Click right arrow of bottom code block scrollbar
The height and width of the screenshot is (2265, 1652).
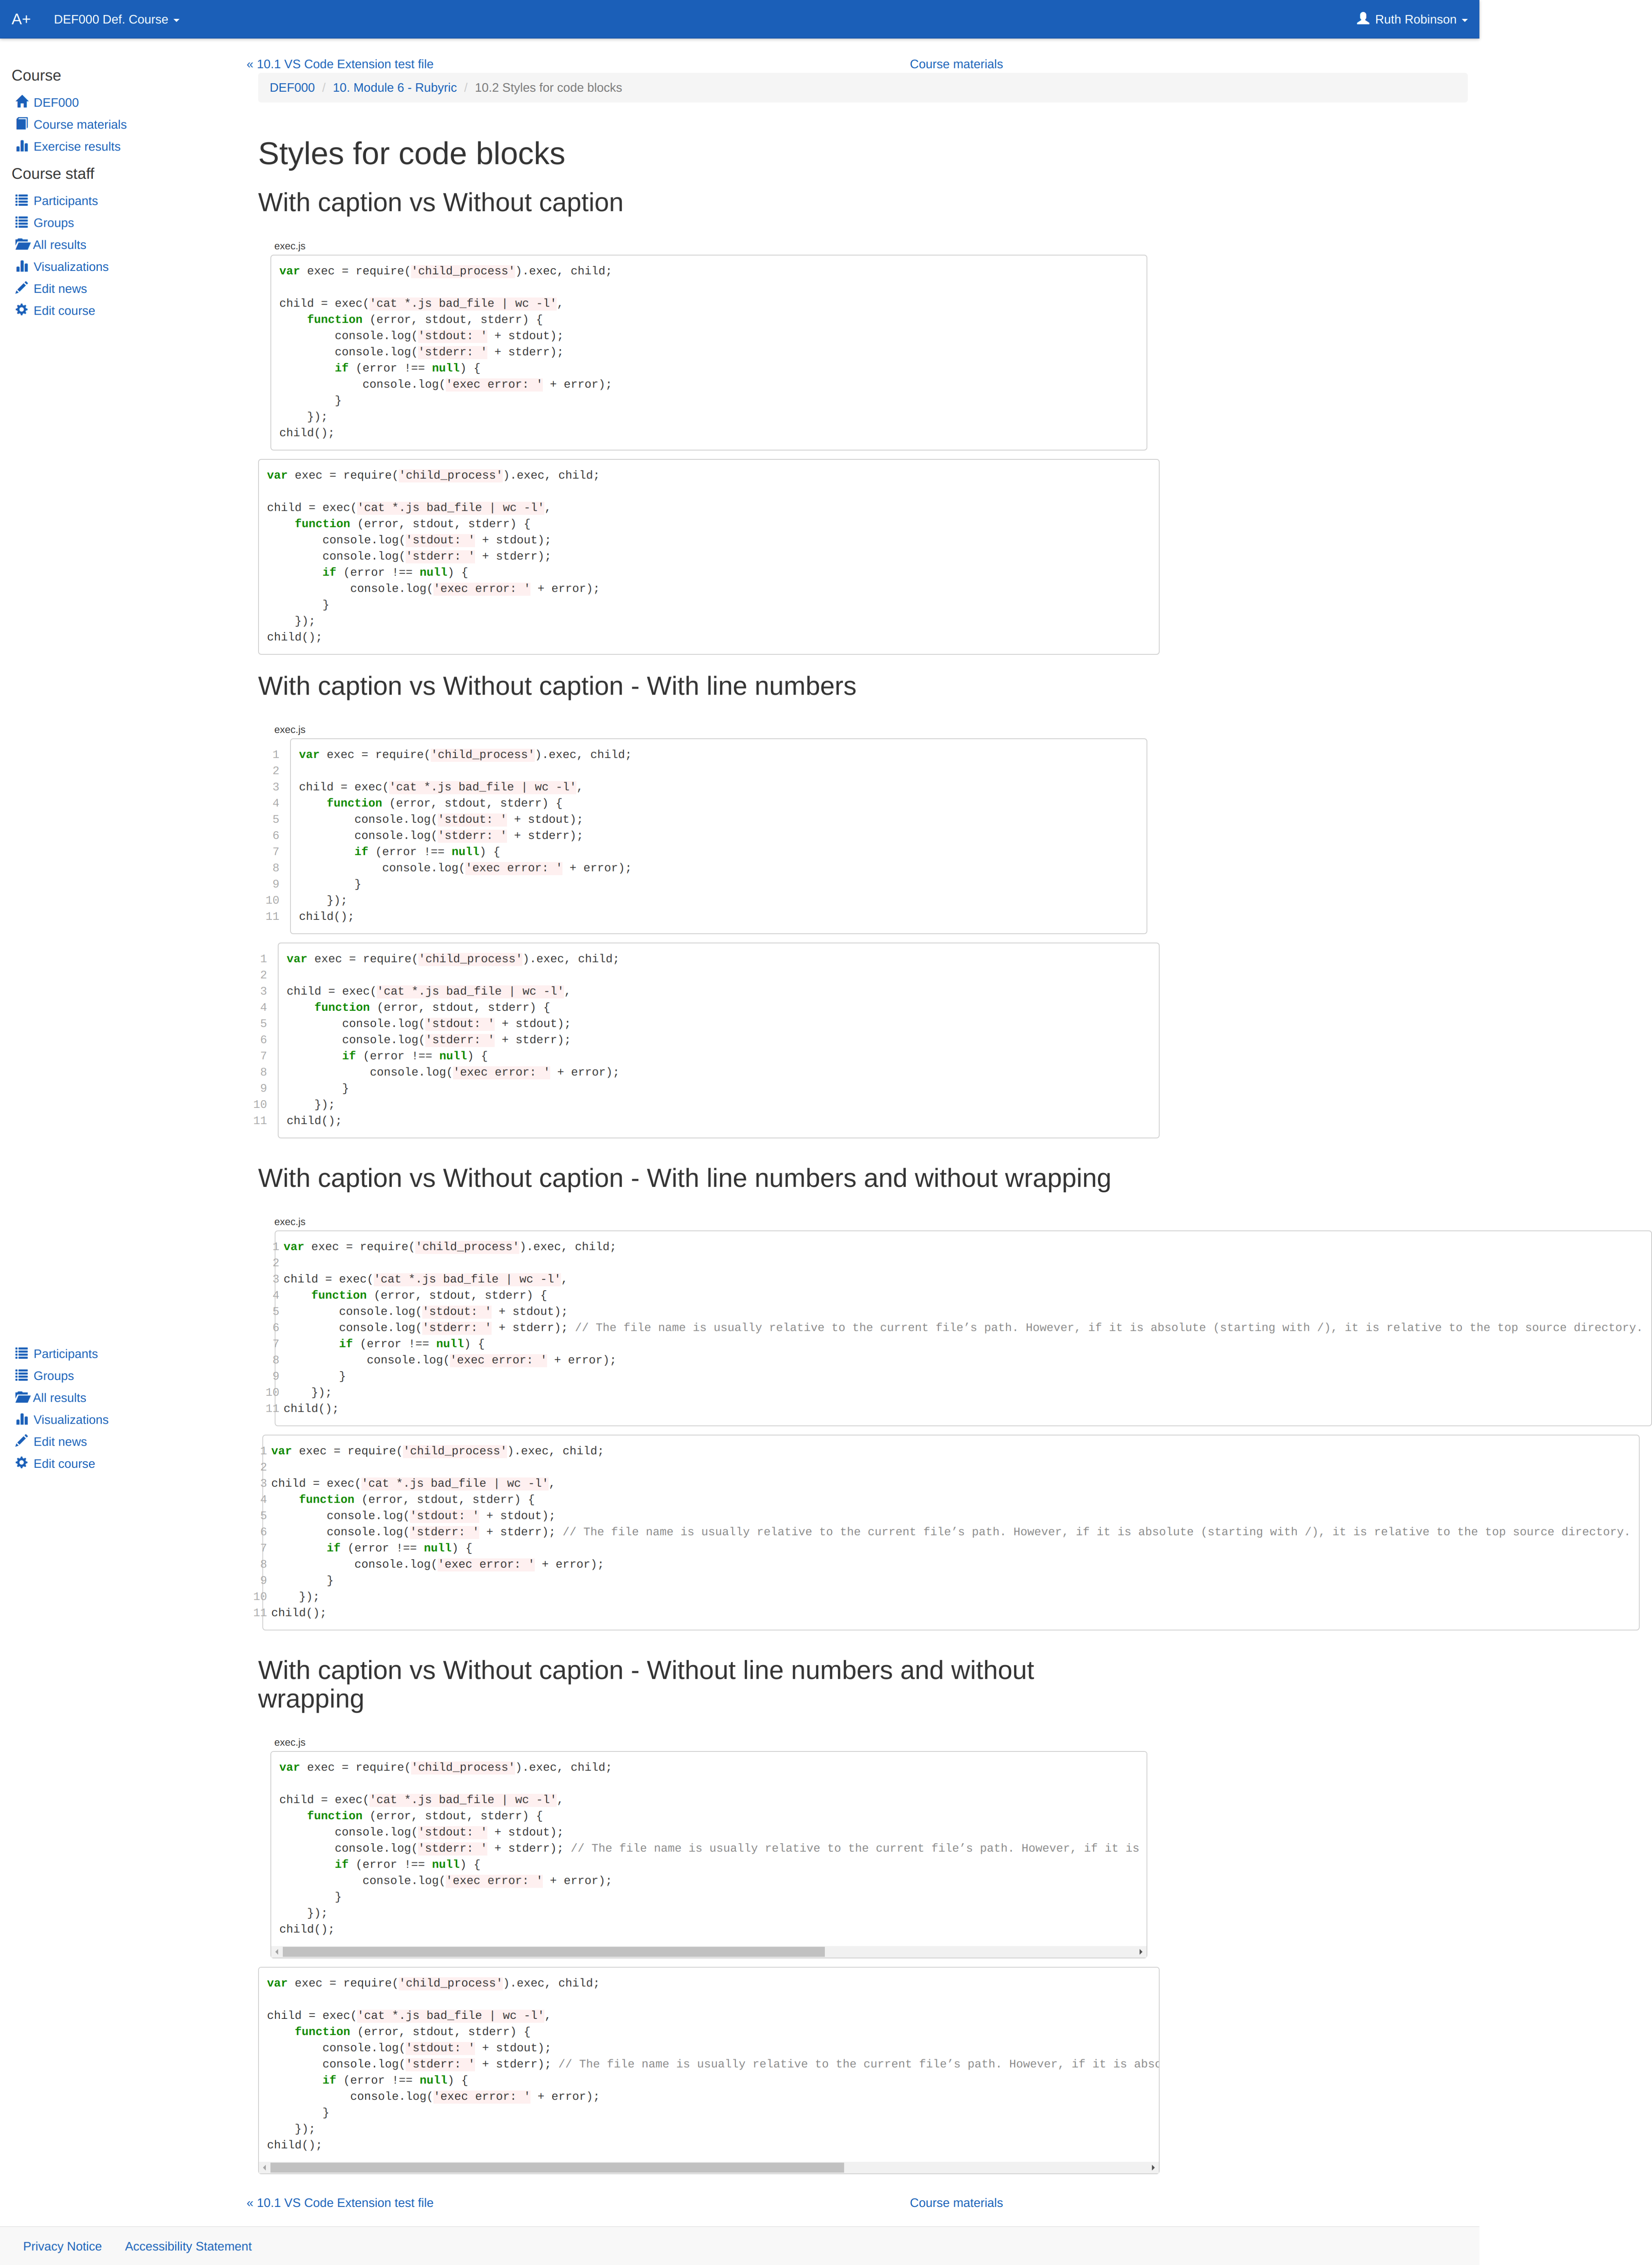(x=1153, y=2168)
